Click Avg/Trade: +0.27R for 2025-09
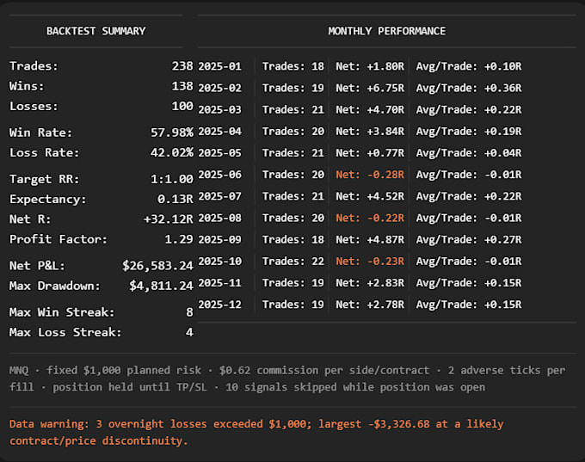585x462 pixels. 469,239
